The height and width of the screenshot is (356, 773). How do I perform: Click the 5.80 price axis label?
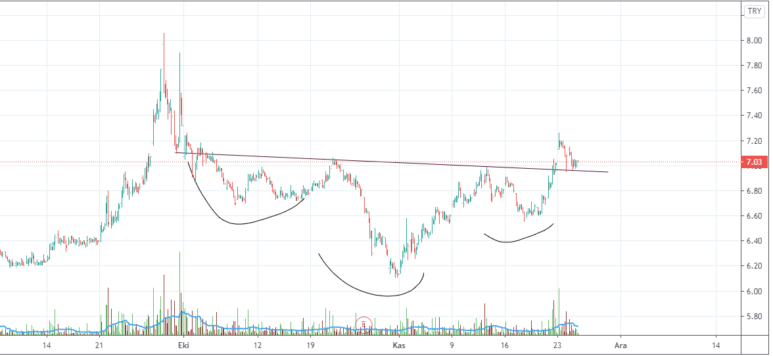(755, 317)
